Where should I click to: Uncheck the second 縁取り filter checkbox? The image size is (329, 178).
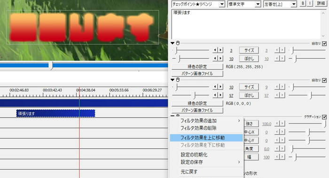point(324,80)
